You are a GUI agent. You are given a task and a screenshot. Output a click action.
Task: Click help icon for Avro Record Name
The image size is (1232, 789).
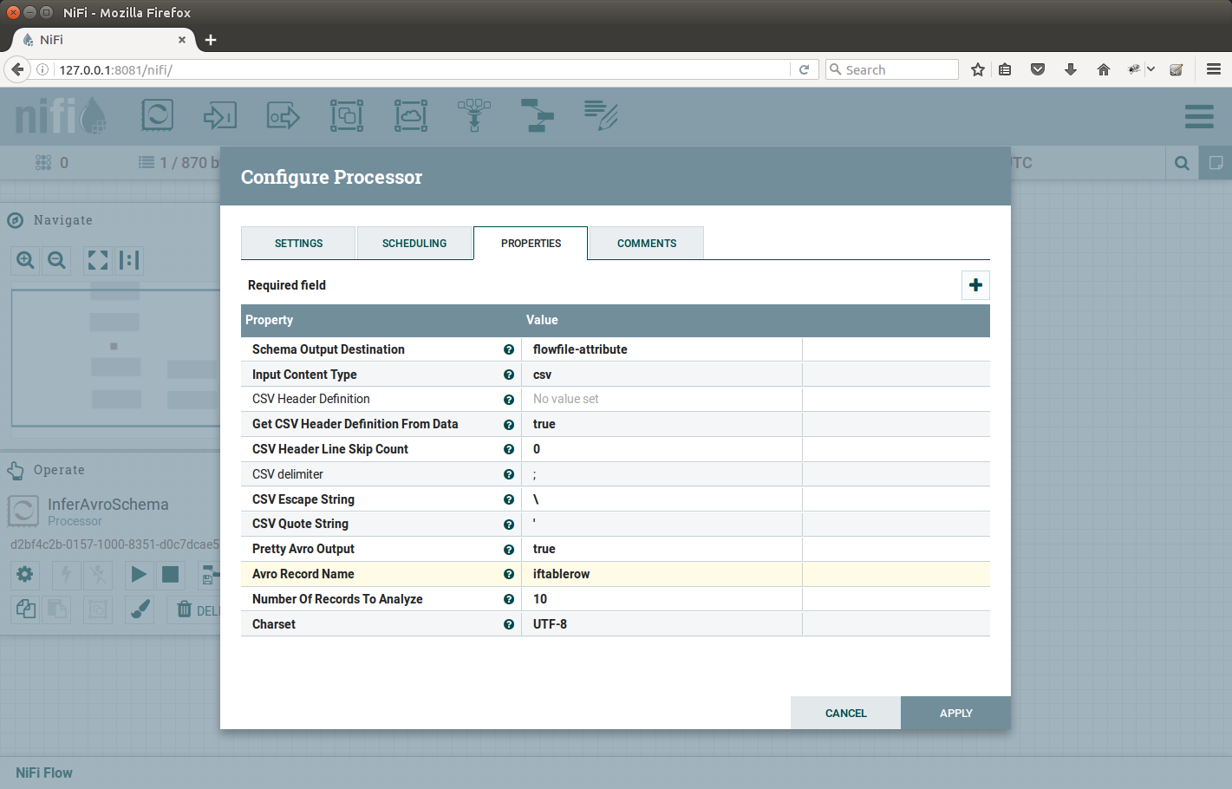click(x=509, y=574)
